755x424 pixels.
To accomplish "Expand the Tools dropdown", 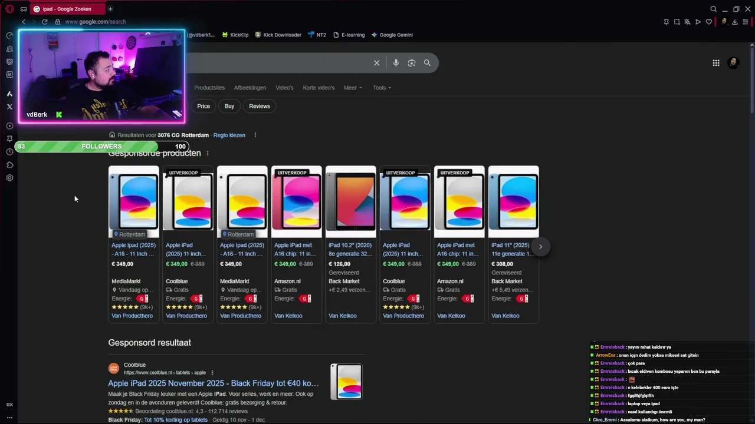I will point(382,88).
